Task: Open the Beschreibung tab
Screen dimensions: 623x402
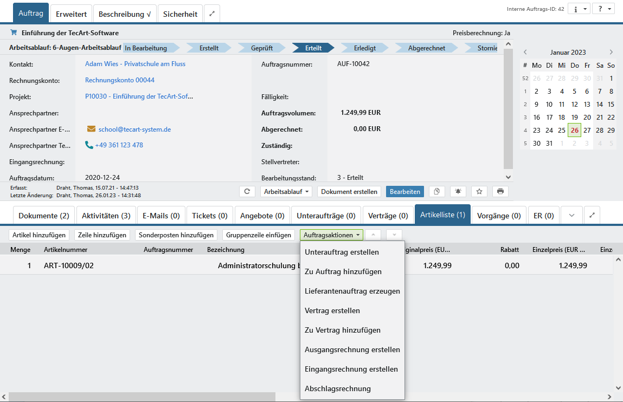Action: pos(125,14)
